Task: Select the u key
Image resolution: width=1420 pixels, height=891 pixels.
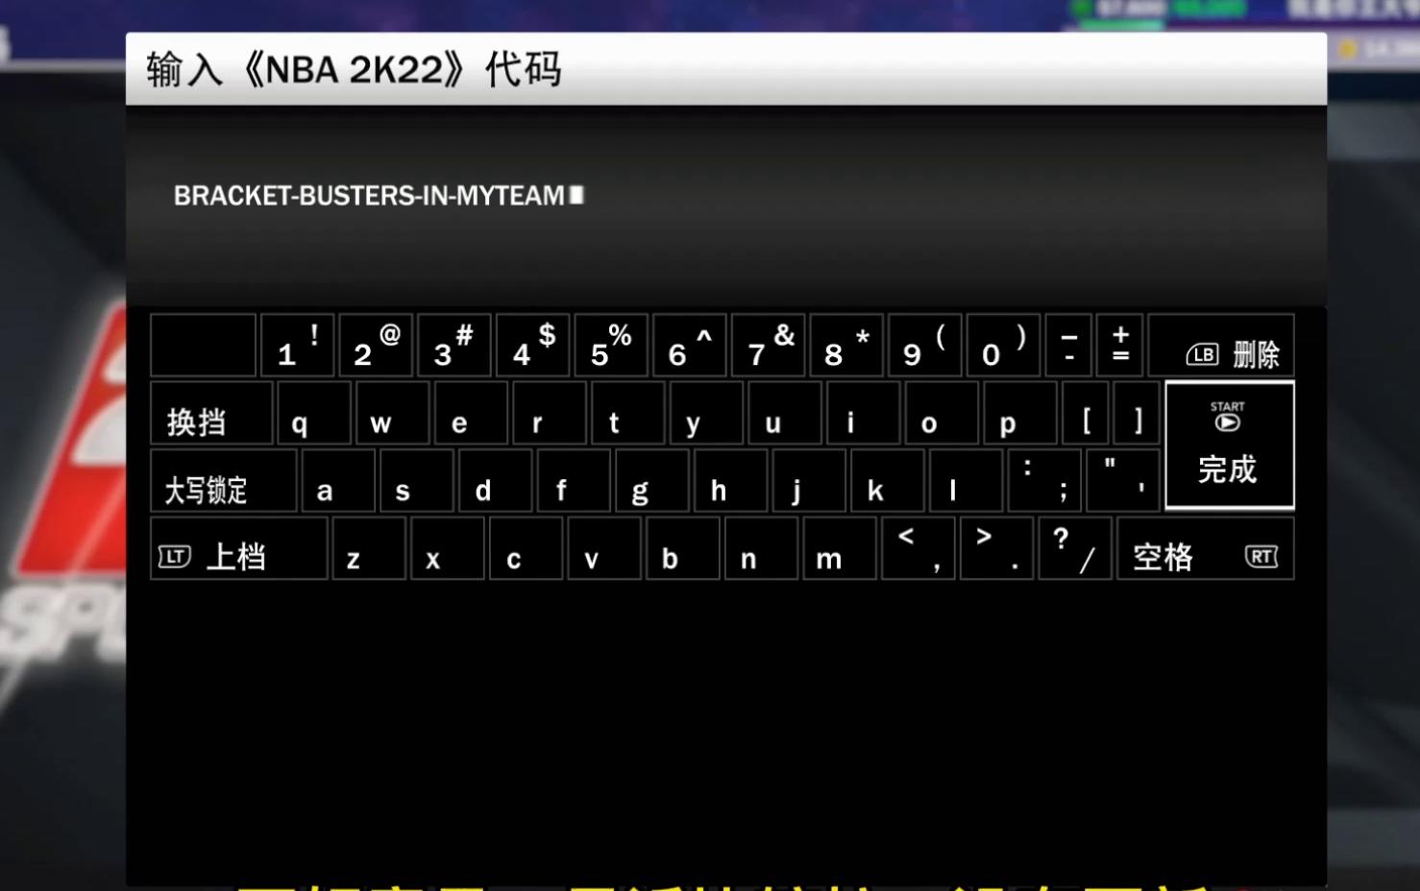Action: 785,413
